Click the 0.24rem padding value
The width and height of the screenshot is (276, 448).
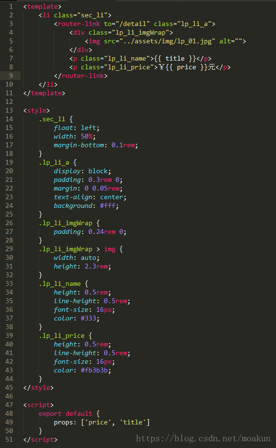click(102, 231)
